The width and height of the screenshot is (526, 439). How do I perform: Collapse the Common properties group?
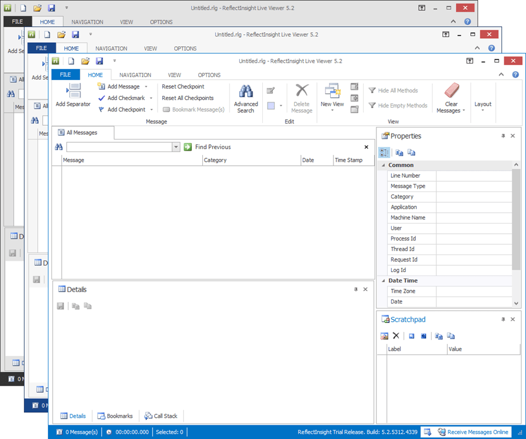tap(383, 165)
